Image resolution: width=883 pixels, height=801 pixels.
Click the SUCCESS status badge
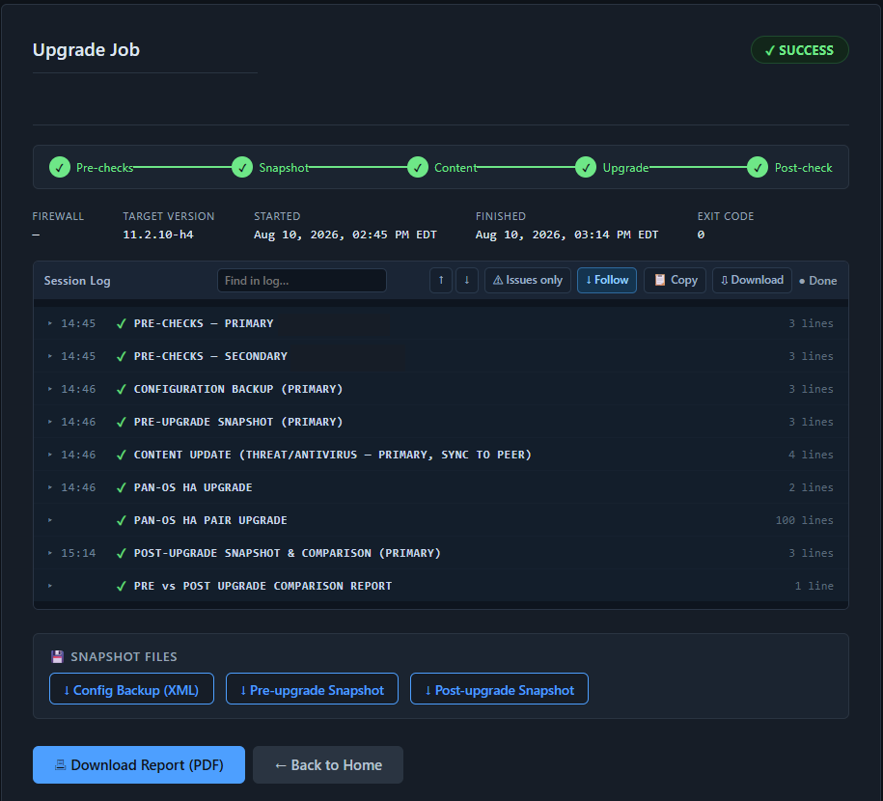(x=800, y=50)
